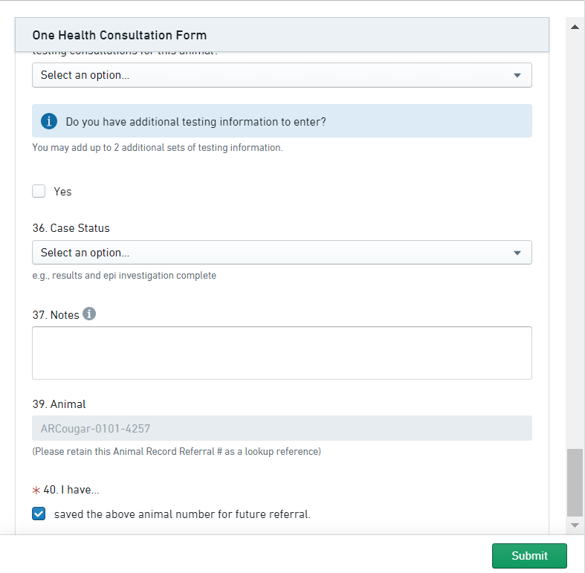Check the Yes checkbox for additional testing

tap(39, 192)
